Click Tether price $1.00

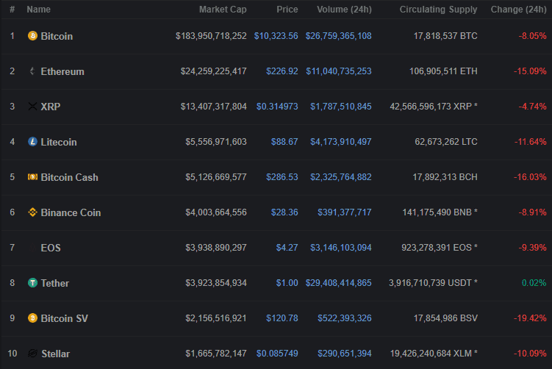pyautogui.click(x=287, y=283)
